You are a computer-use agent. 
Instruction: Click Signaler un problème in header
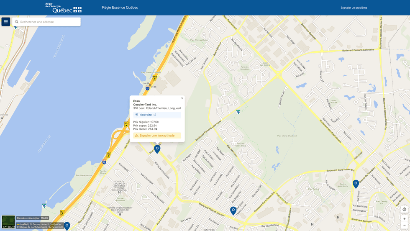pyautogui.click(x=354, y=8)
